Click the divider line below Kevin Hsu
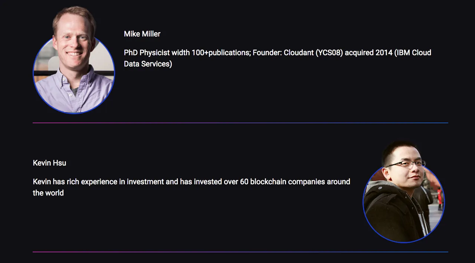Image resolution: width=475 pixels, height=263 pixels. point(240,252)
